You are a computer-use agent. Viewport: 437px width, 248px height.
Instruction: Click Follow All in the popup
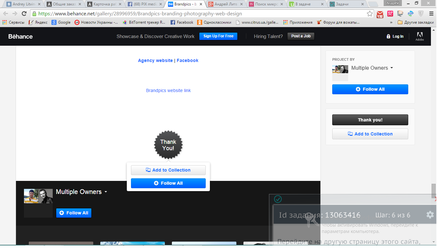(x=168, y=183)
